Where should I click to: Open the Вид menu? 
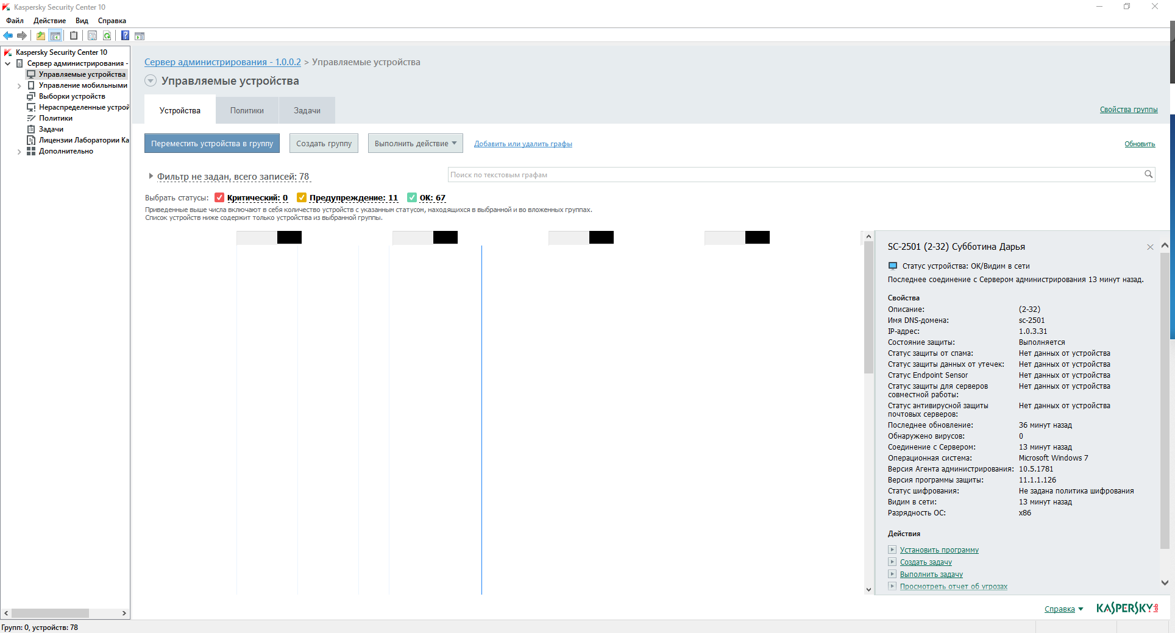[x=82, y=21]
